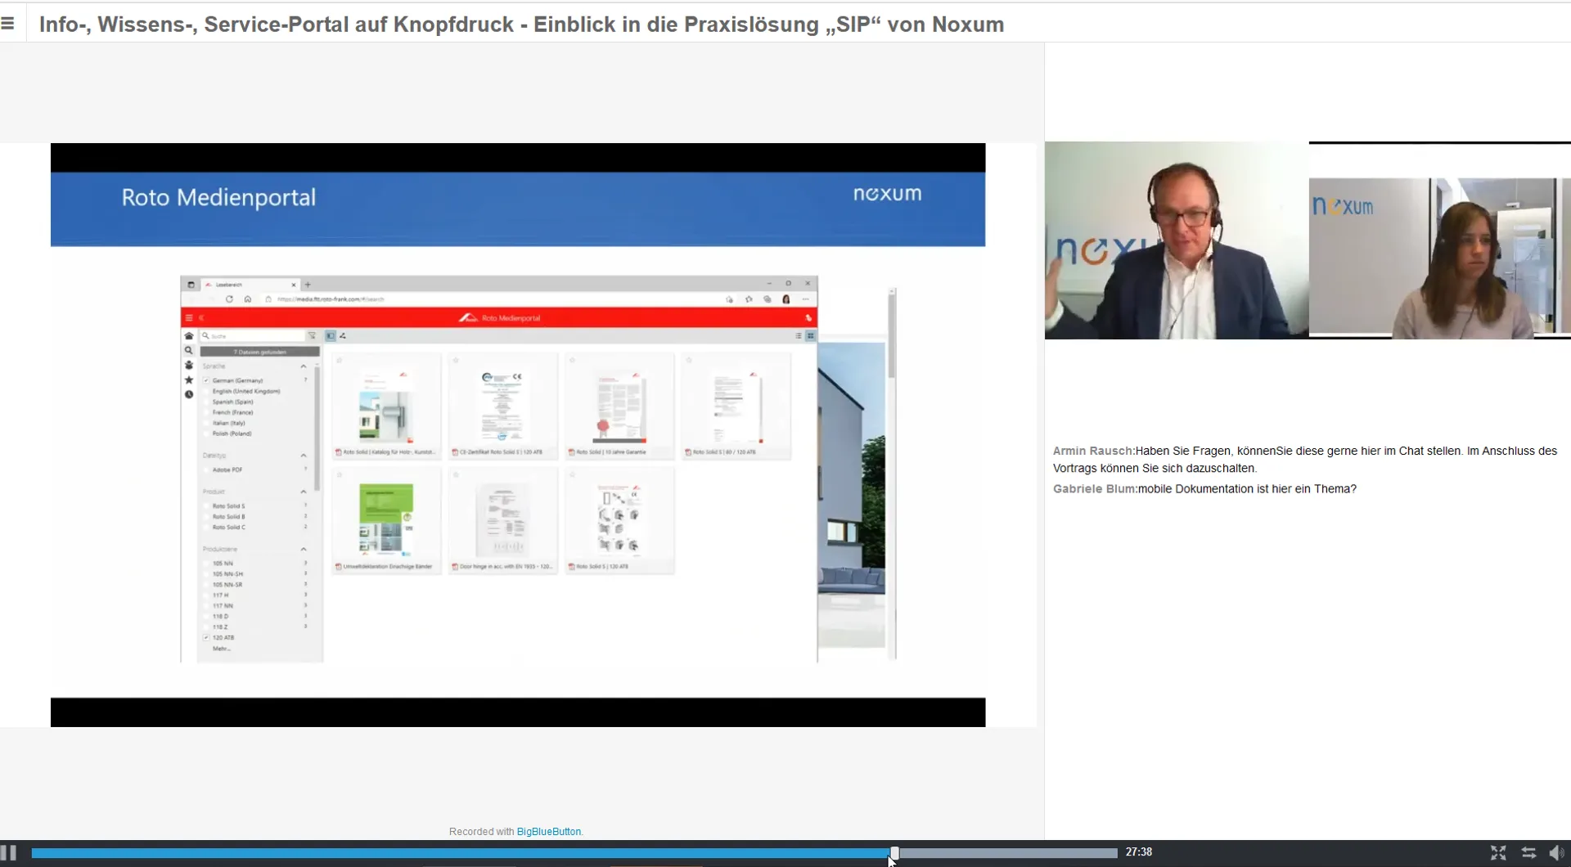The image size is (1571, 867).
Task: Favorite the CE-Zertifikat card star
Action: (x=456, y=360)
